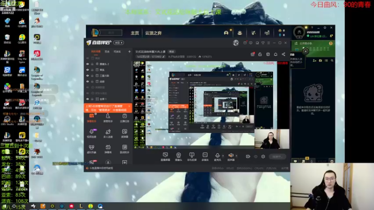The height and width of the screenshot is (210, 374).
Task: Switch to the orange selected scene tab
Action: pos(96,51)
